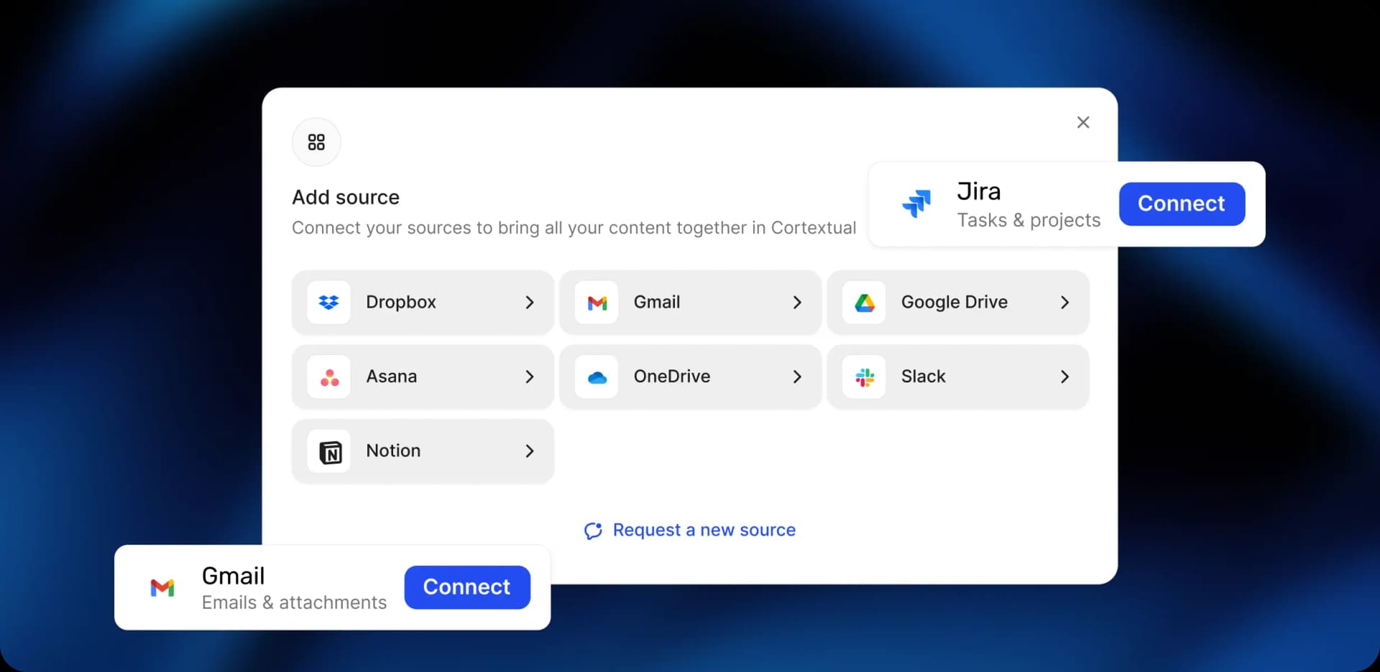Expand the Dropbox row chevron
The width and height of the screenshot is (1380, 672).
pos(530,303)
